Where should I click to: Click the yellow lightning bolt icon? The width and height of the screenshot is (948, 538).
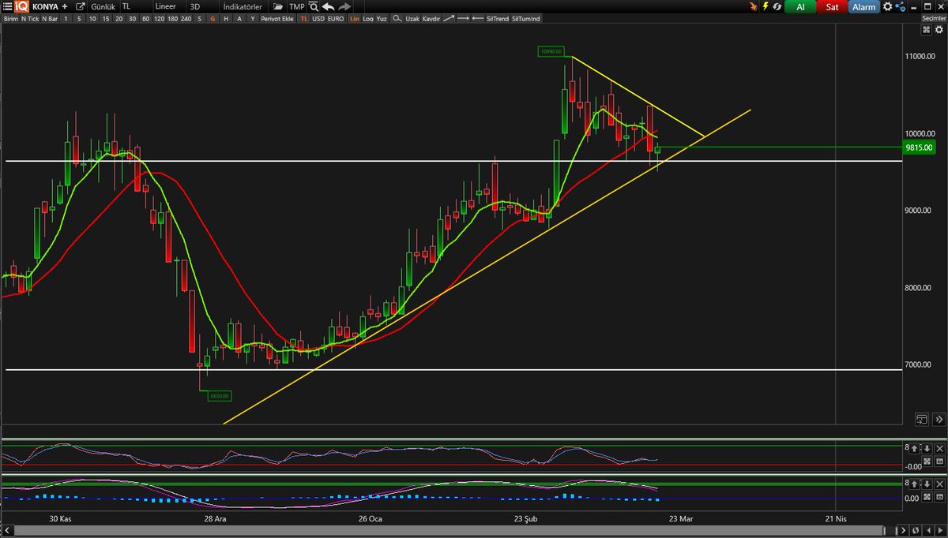click(766, 6)
